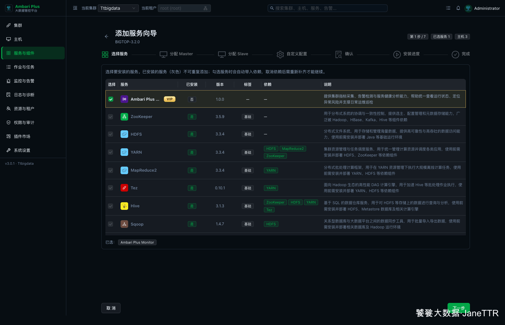This screenshot has width=505, height=325.
Task: Click the ZooKeeper service icon
Action: pyautogui.click(x=124, y=117)
